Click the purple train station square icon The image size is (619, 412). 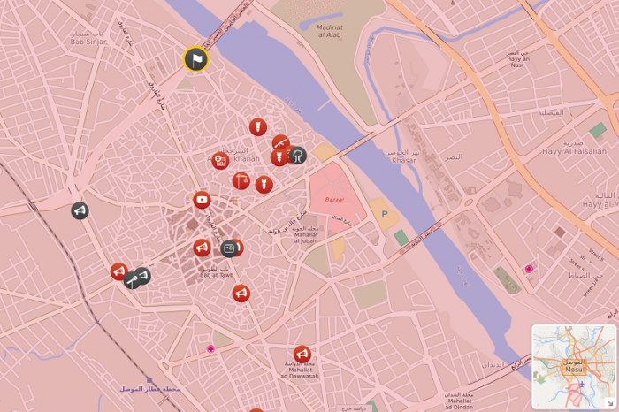tap(149, 380)
